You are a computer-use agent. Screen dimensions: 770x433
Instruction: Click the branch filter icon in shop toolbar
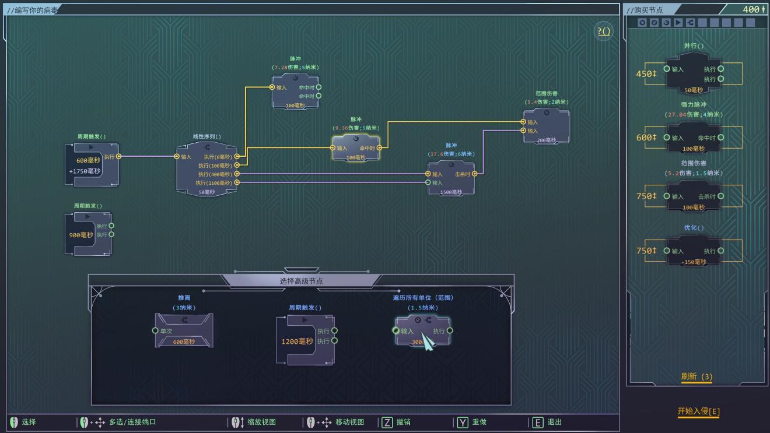690,22
